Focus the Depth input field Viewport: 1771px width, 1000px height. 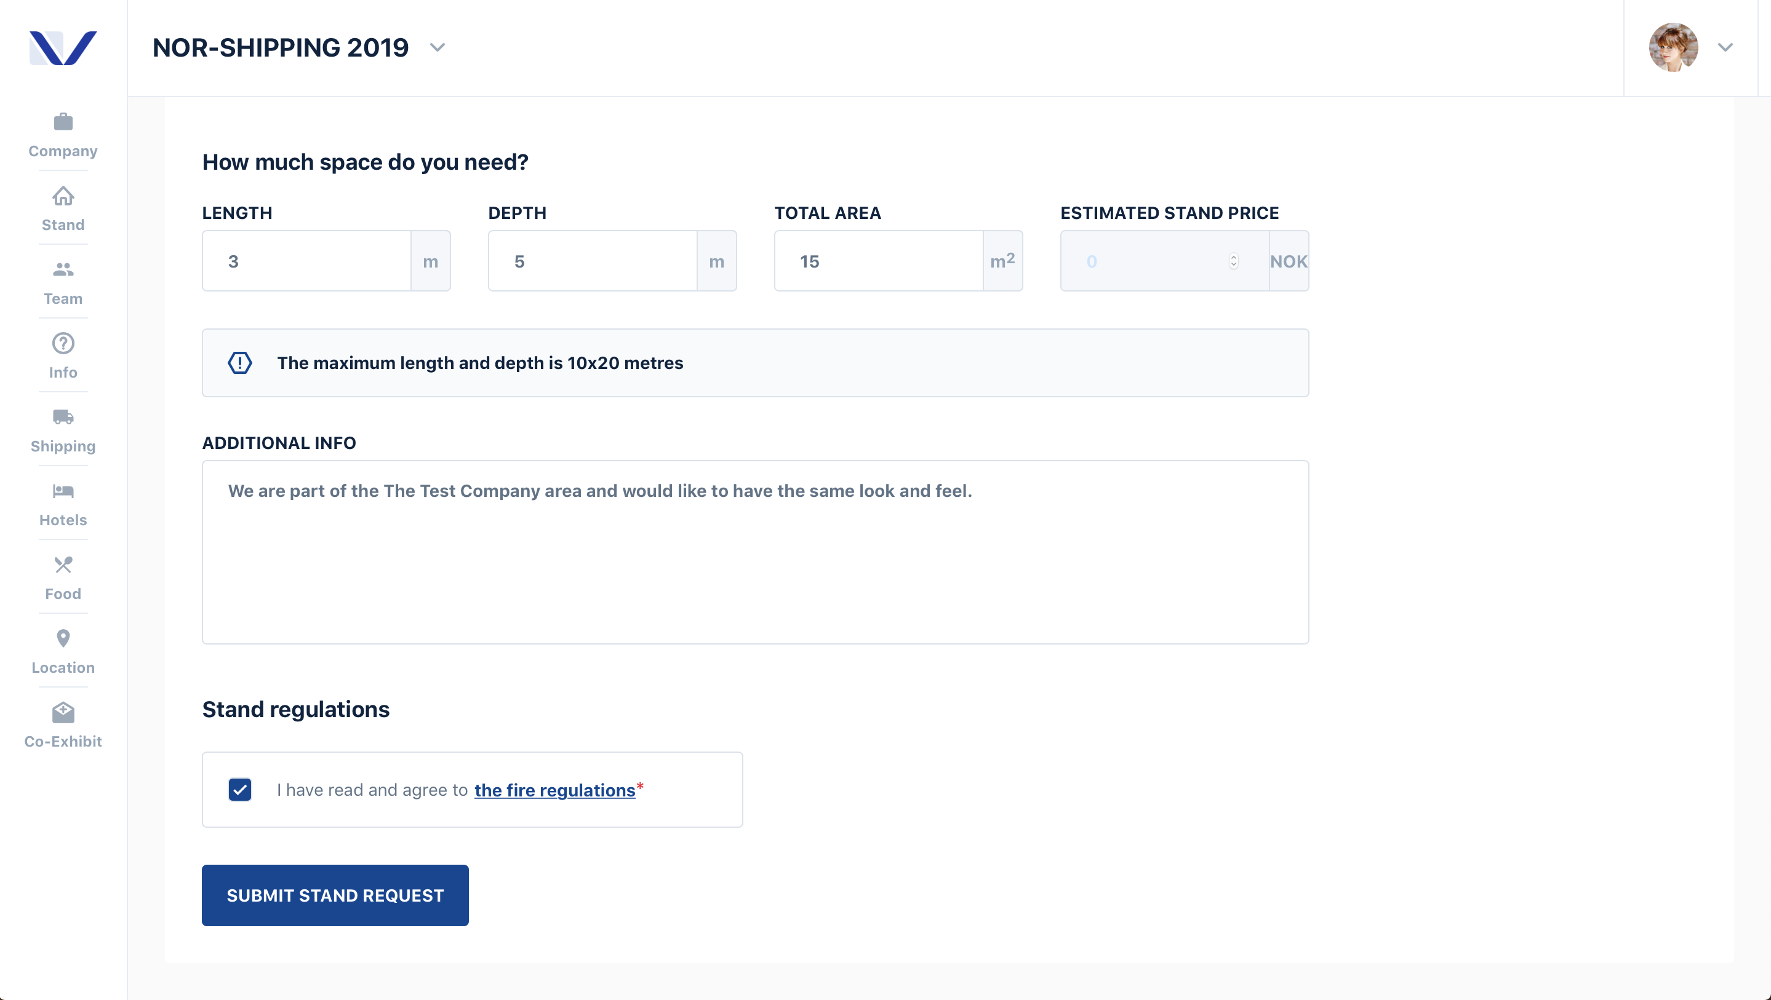[x=593, y=261]
